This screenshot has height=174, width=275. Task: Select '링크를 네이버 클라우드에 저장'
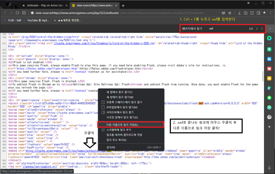tap(131, 135)
